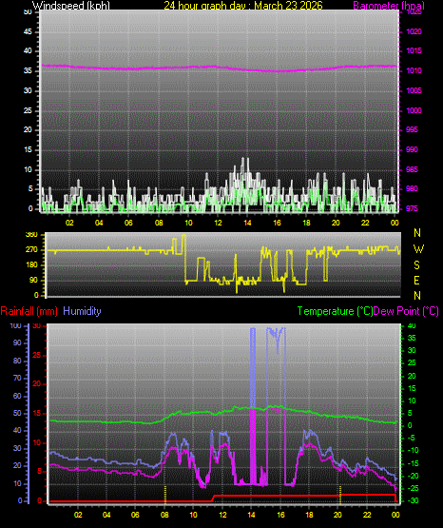The image size is (443, 528).
Task: Click wind direction axis value "360"
Action: pyautogui.click(x=31, y=235)
